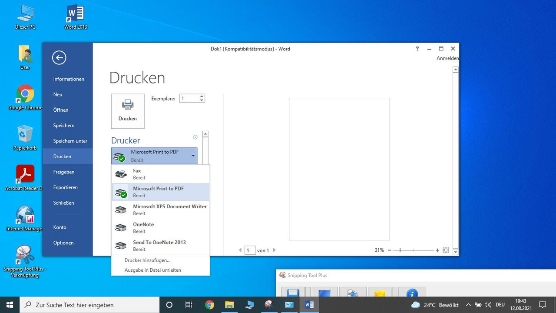Image resolution: width=556 pixels, height=313 pixels.
Task: Click the back arrow in Word backstage
Action: [x=59, y=57]
